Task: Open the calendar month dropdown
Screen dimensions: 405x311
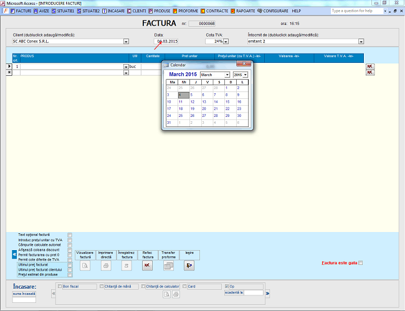Action: 227,75
